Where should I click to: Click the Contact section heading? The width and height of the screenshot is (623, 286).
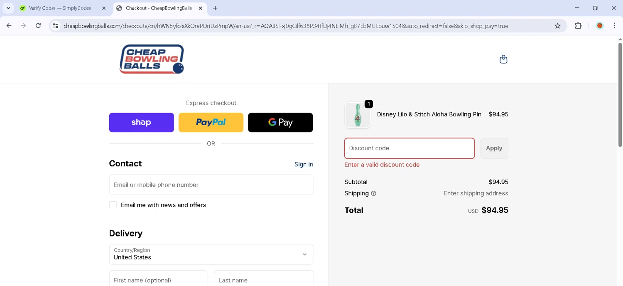tap(125, 163)
